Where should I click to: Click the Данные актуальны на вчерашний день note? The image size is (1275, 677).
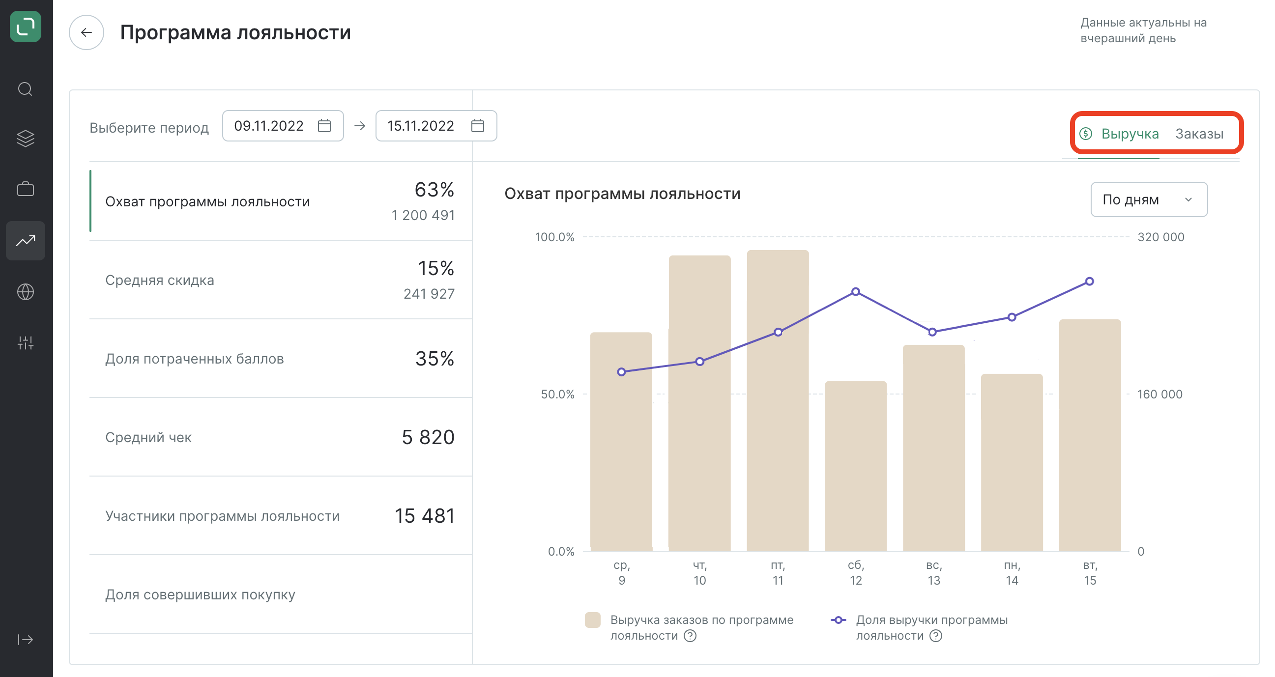(1143, 30)
